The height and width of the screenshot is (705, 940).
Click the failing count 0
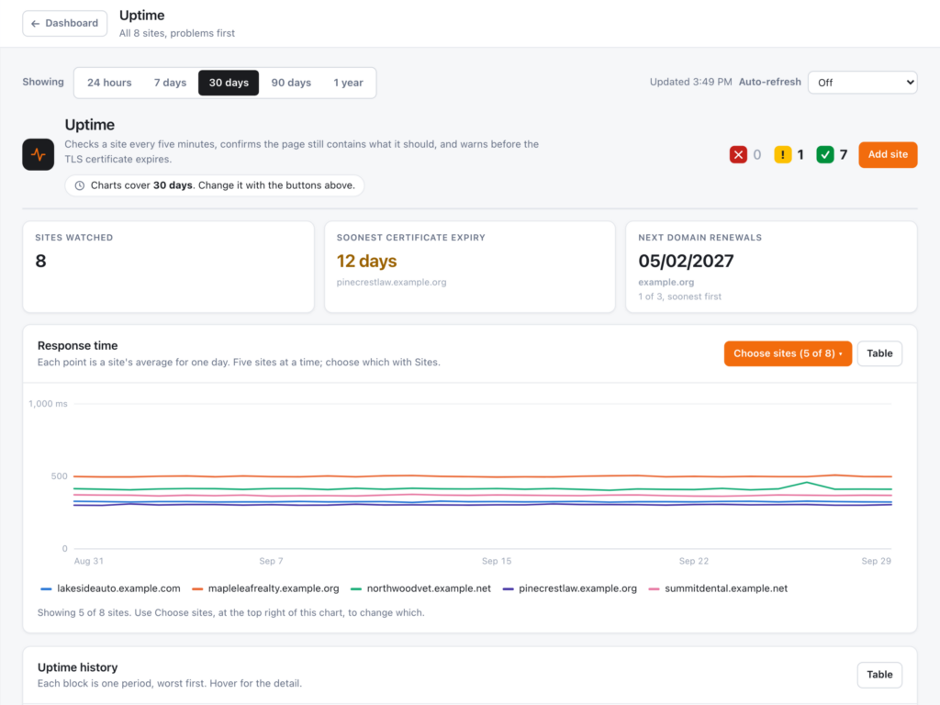757,155
